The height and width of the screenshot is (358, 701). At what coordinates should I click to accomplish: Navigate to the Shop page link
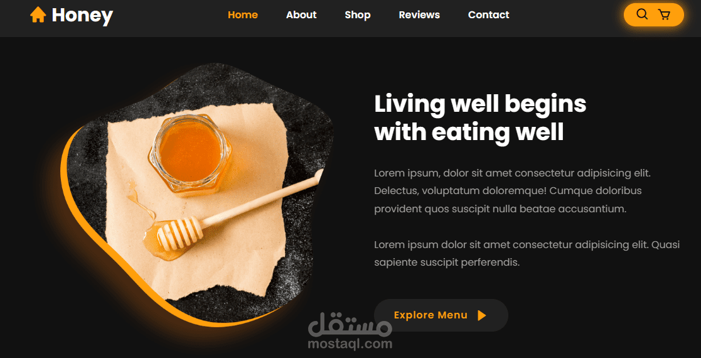[x=358, y=15]
